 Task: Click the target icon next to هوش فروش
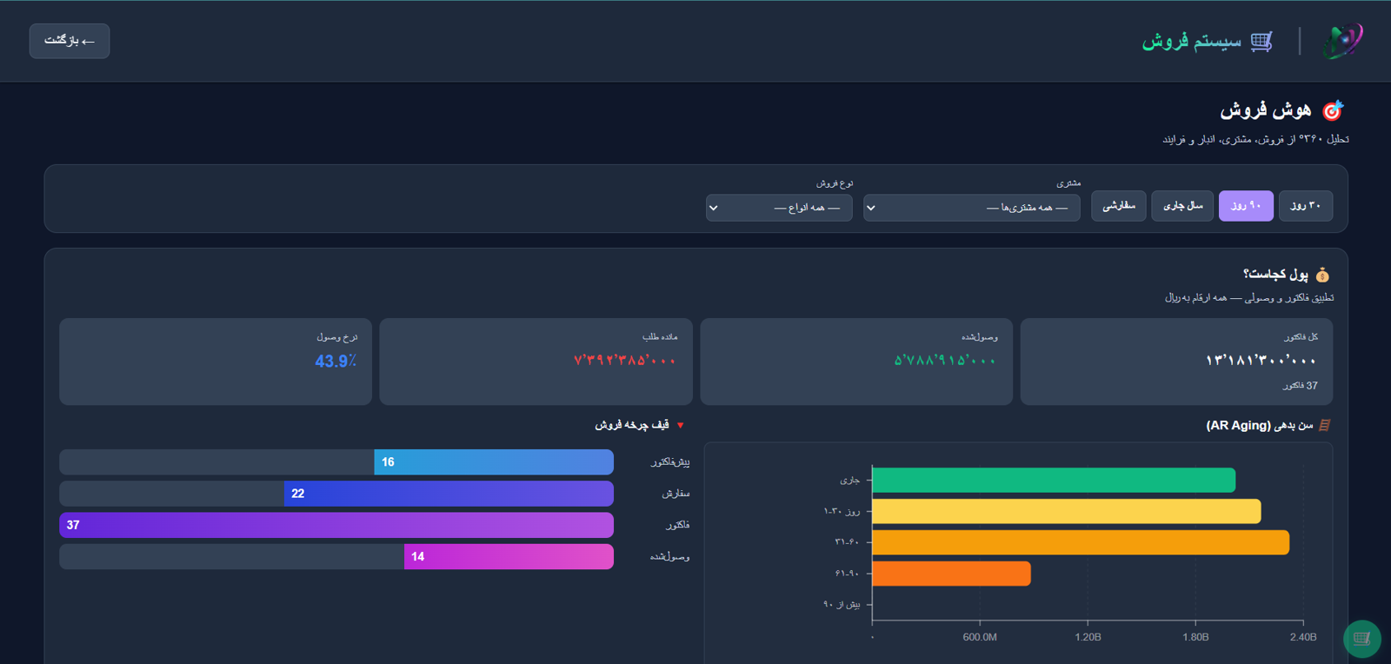(x=1332, y=110)
